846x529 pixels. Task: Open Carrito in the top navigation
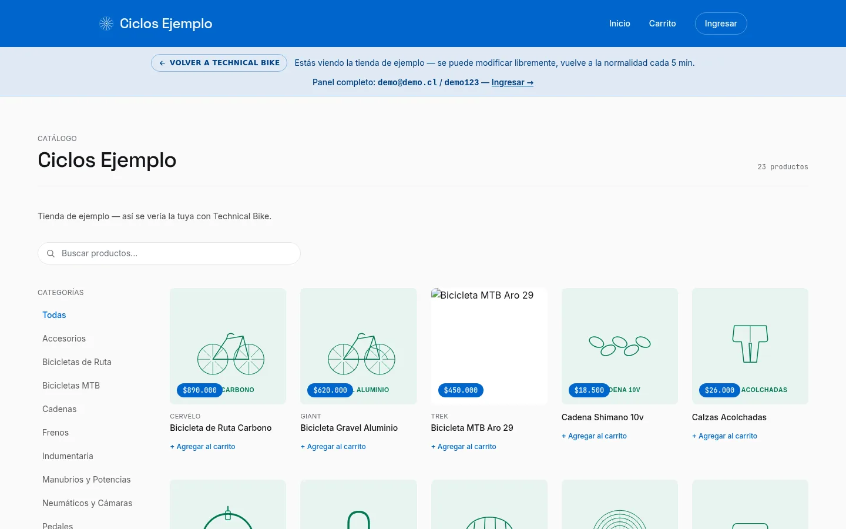pyautogui.click(x=663, y=24)
